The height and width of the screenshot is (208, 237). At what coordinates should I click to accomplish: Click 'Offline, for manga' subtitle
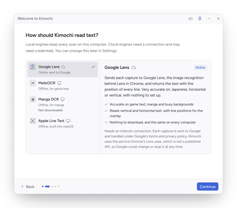pos(51,105)
